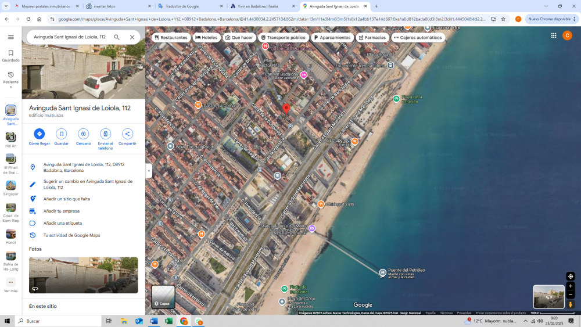Switch to Vivir en Badalona Realia tab
The height and width of the screenshot is (327, 581).
(x=263, y=6)
